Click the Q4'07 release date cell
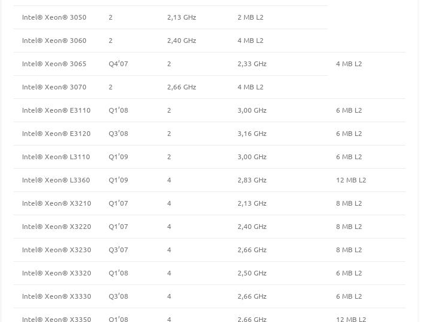This screenshot has height=322, width=422. (118, 64)
